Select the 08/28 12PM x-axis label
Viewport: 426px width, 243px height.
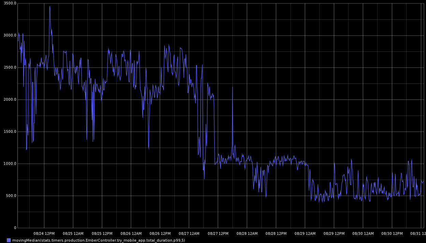(x=276, y=233)
